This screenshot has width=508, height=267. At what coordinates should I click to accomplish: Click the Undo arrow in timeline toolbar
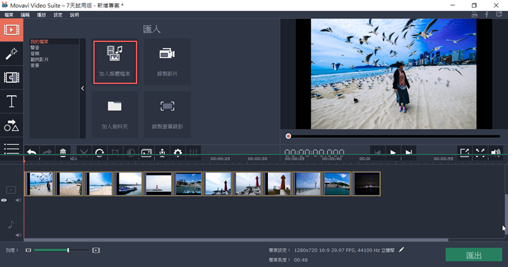[x=31, y=153]
